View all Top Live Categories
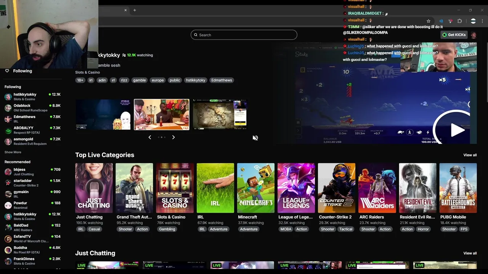Viewport: 488px width, 274px height. (x=470, y=155)
